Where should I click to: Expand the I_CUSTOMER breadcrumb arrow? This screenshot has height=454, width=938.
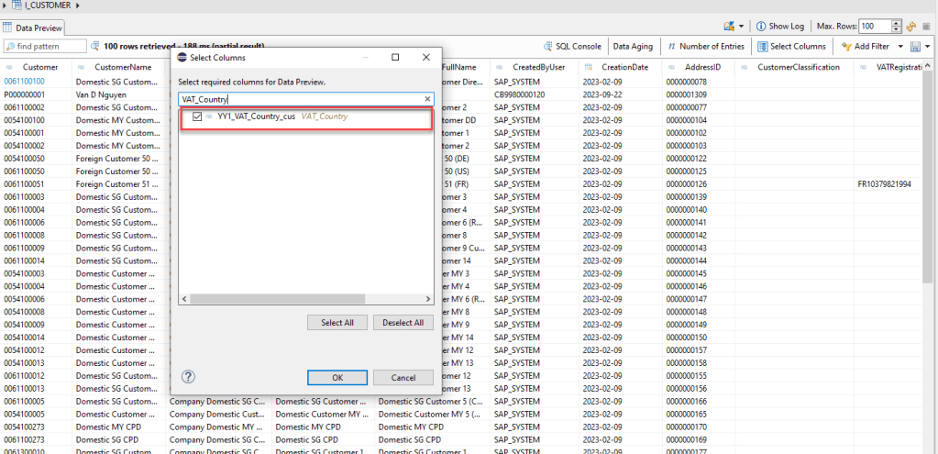[6, 6]
